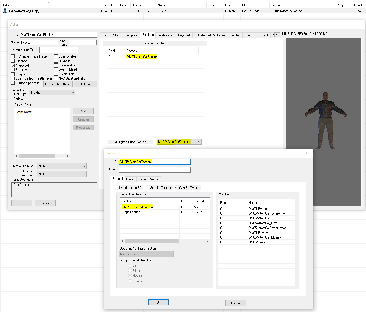Enable Hidden from PC in the Faction dialog
The image size is (366, 312).
click(118, 187)
